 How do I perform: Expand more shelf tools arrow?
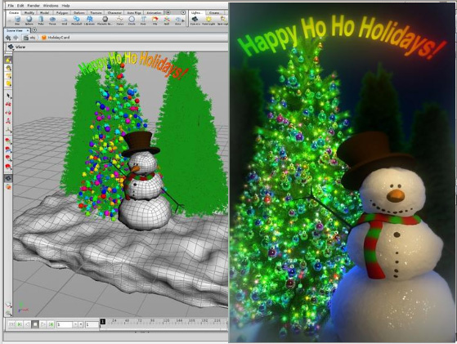coord(183,20)
